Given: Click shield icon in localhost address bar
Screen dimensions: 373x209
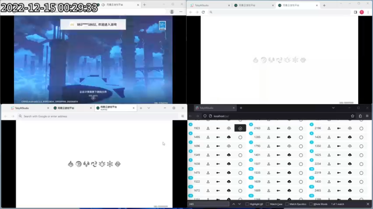Looking at the screenshot, I should [205, 116].
